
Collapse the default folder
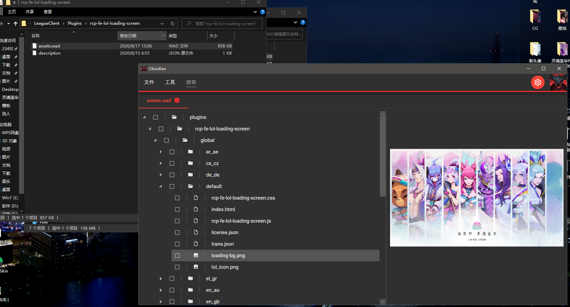click(x=161, y=186)
